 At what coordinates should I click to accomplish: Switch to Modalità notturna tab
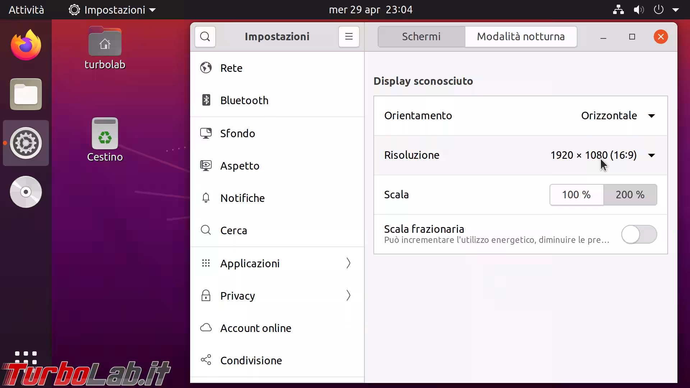coord(521,37)
